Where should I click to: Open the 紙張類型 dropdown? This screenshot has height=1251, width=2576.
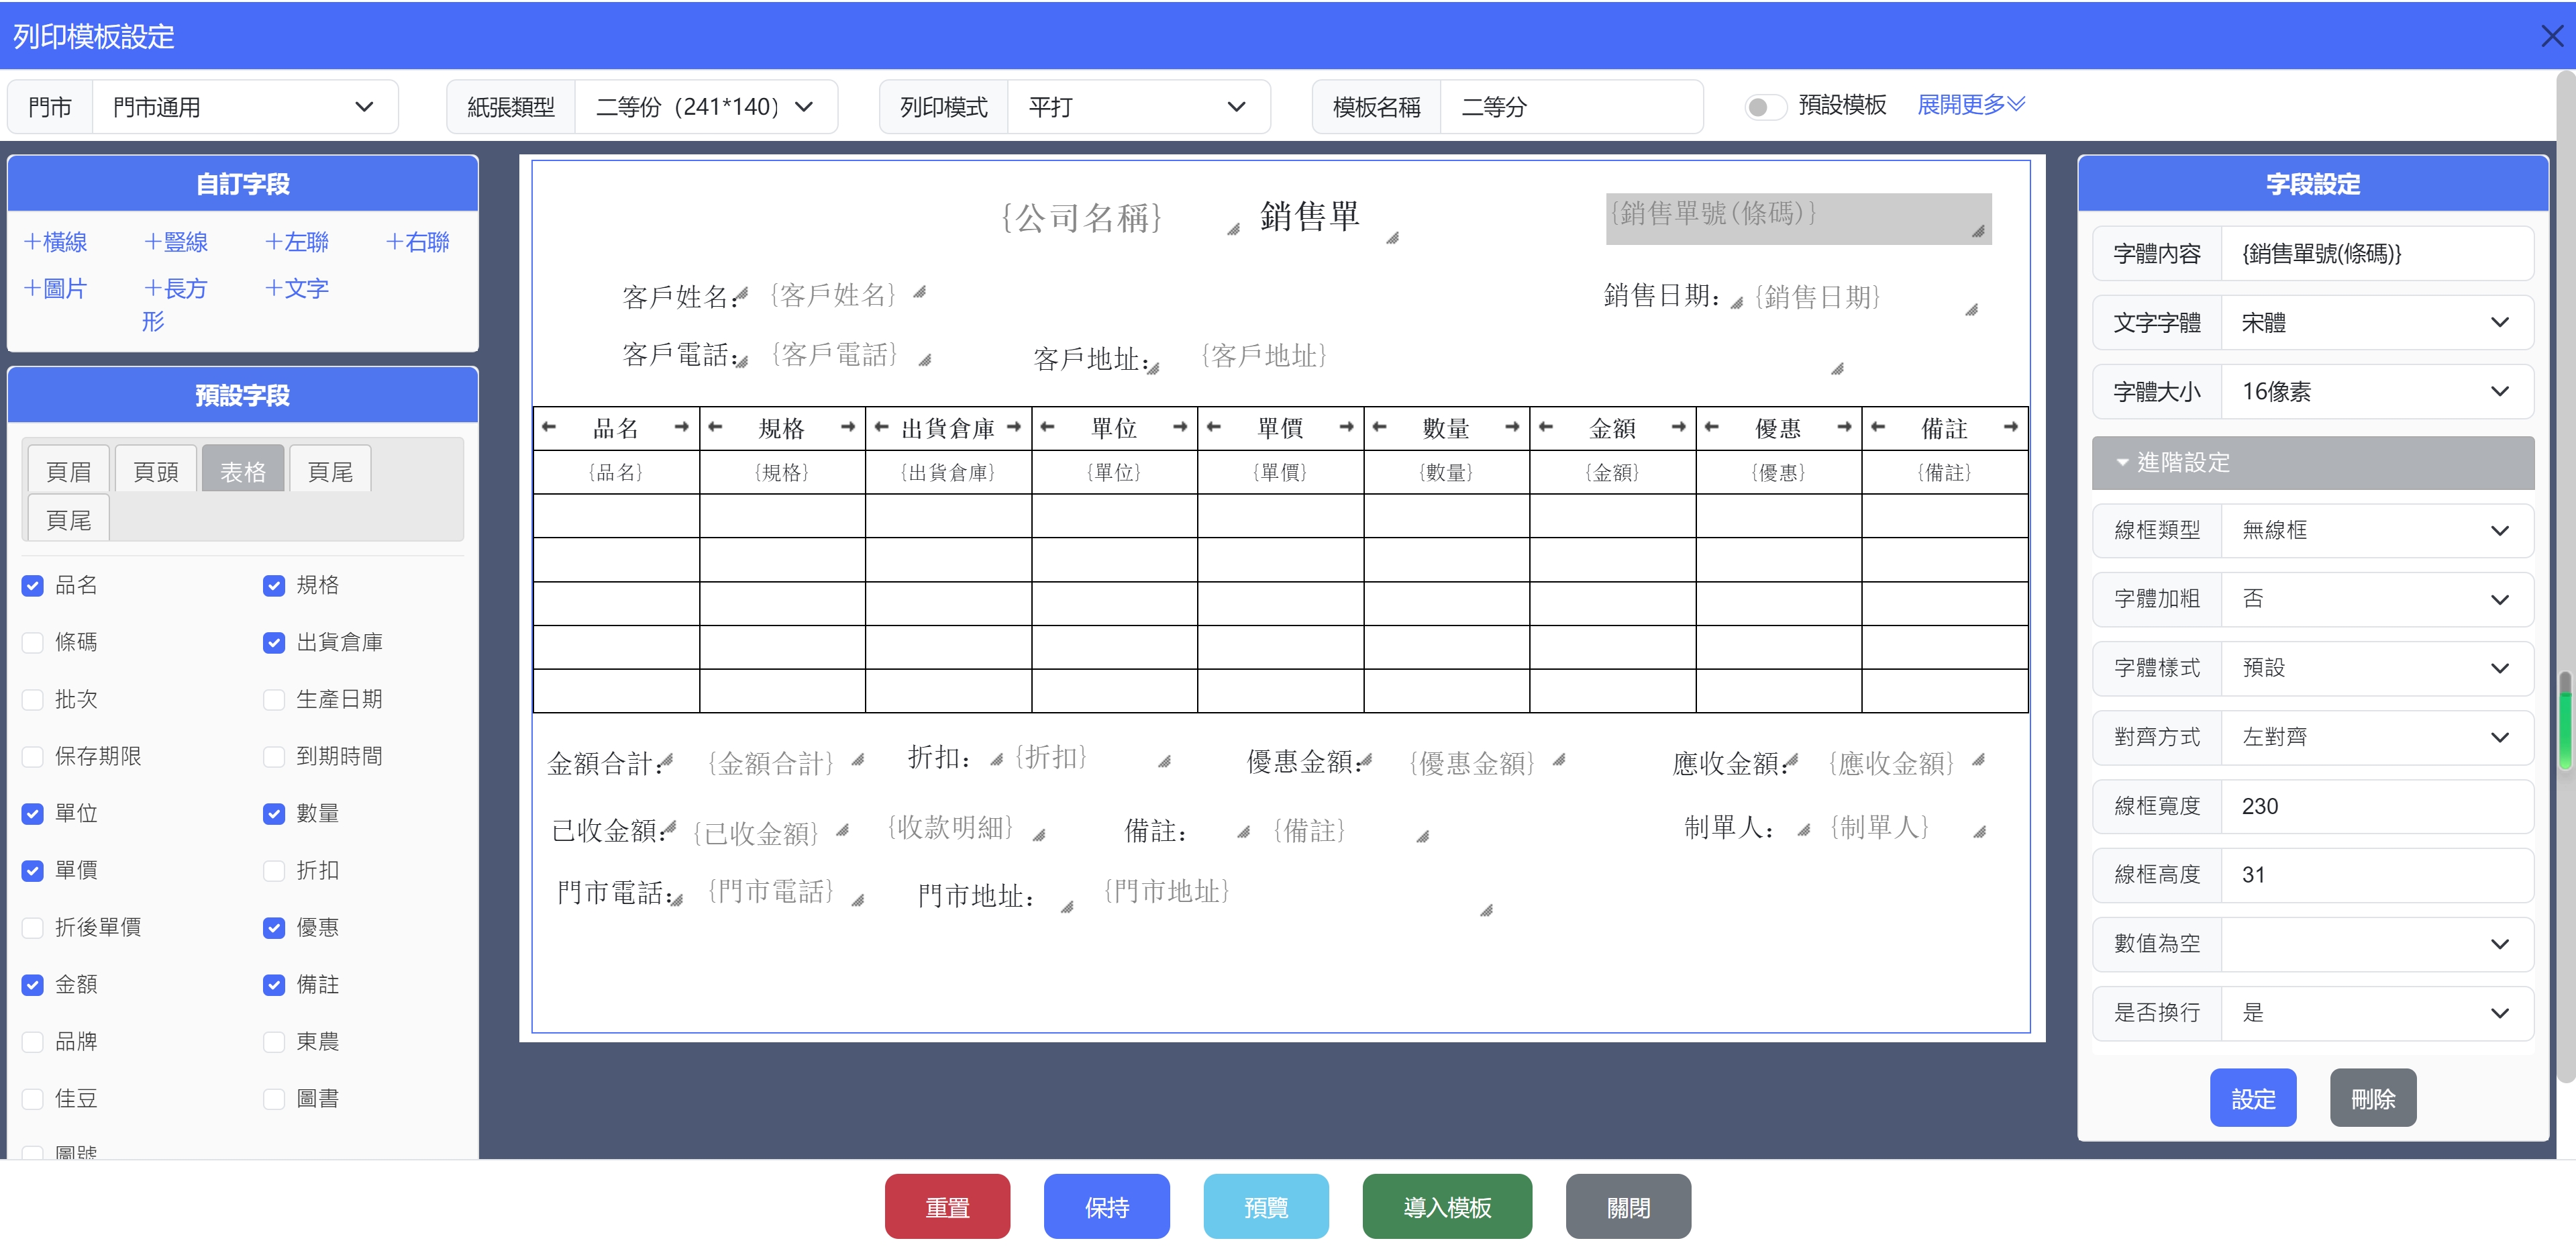pos(706,107)
